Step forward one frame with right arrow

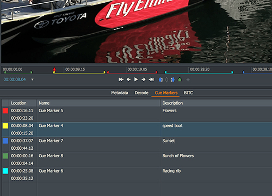(x=143, y=79)
